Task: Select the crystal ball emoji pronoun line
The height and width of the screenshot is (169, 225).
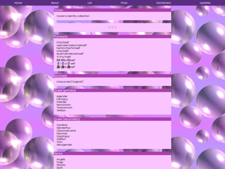Action: point(66,63)
